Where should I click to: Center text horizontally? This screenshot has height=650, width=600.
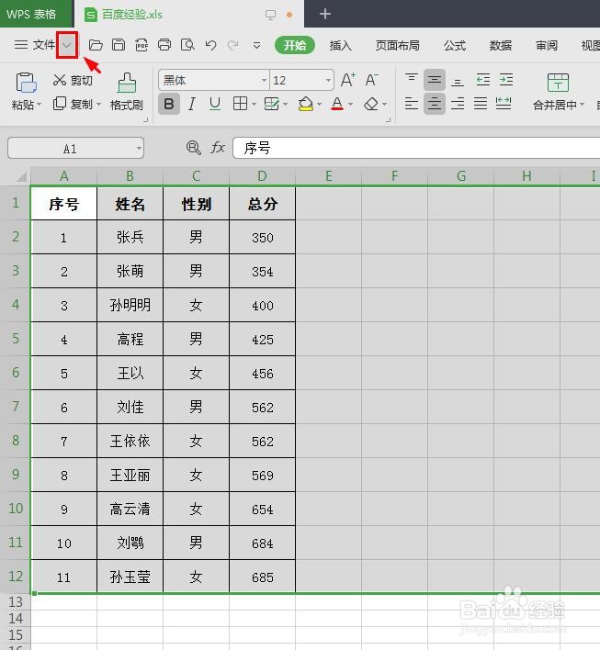click(x=435, y=104)
